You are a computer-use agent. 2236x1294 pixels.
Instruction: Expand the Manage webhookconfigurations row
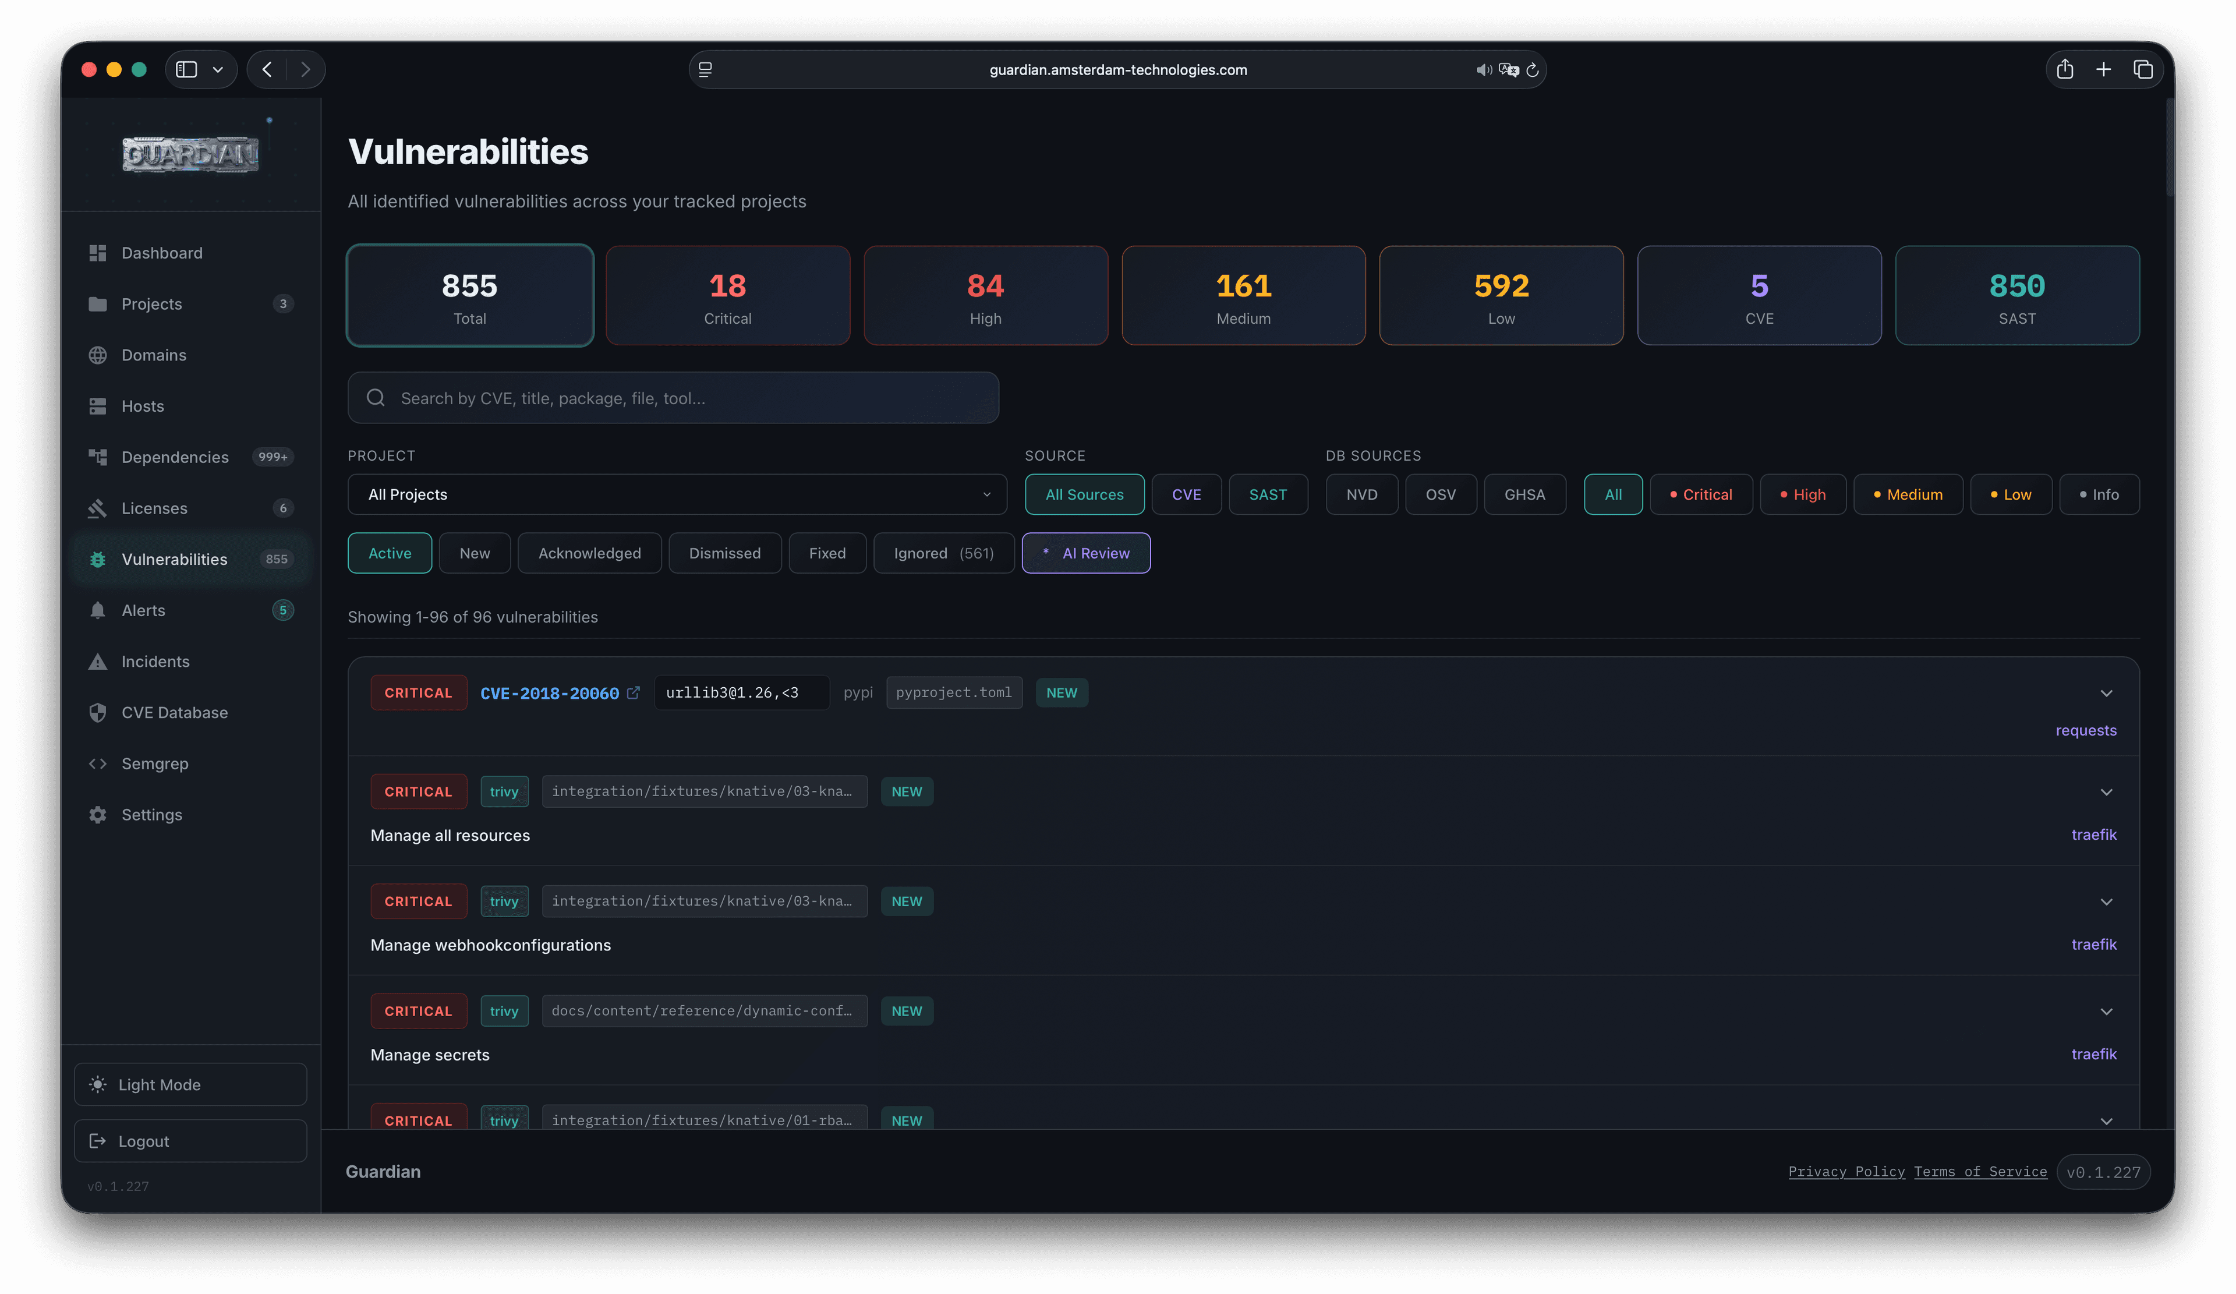tap(2106, 901)
